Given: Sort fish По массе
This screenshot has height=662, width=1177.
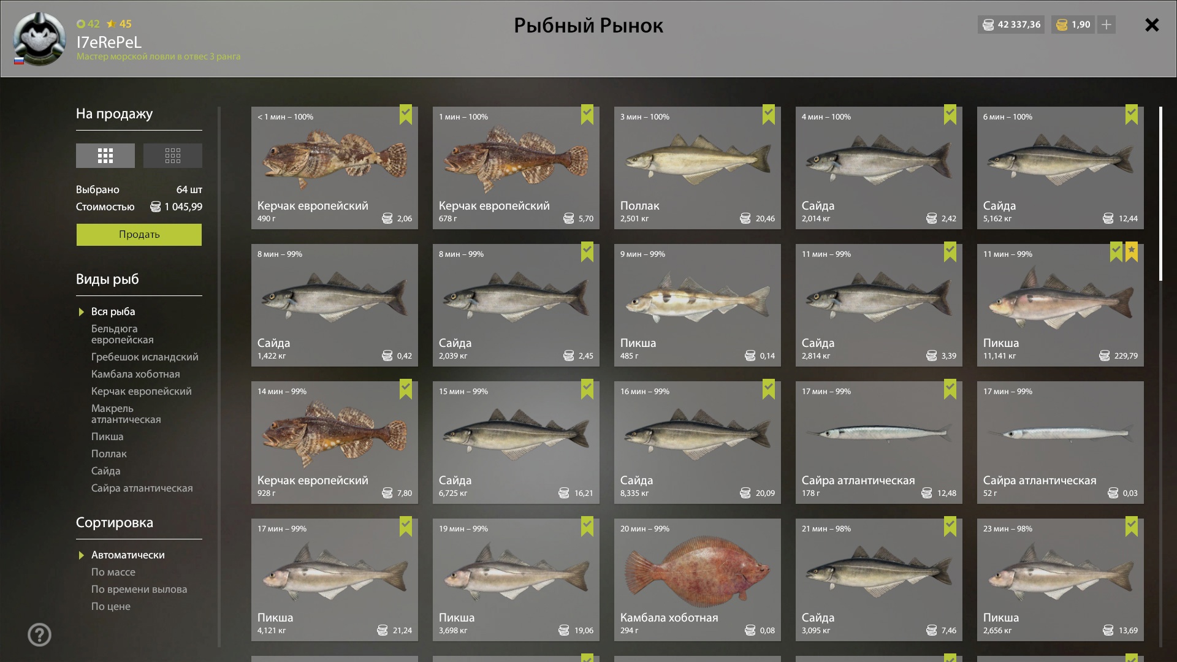Looking at the screenshot, I should point(113,572).
